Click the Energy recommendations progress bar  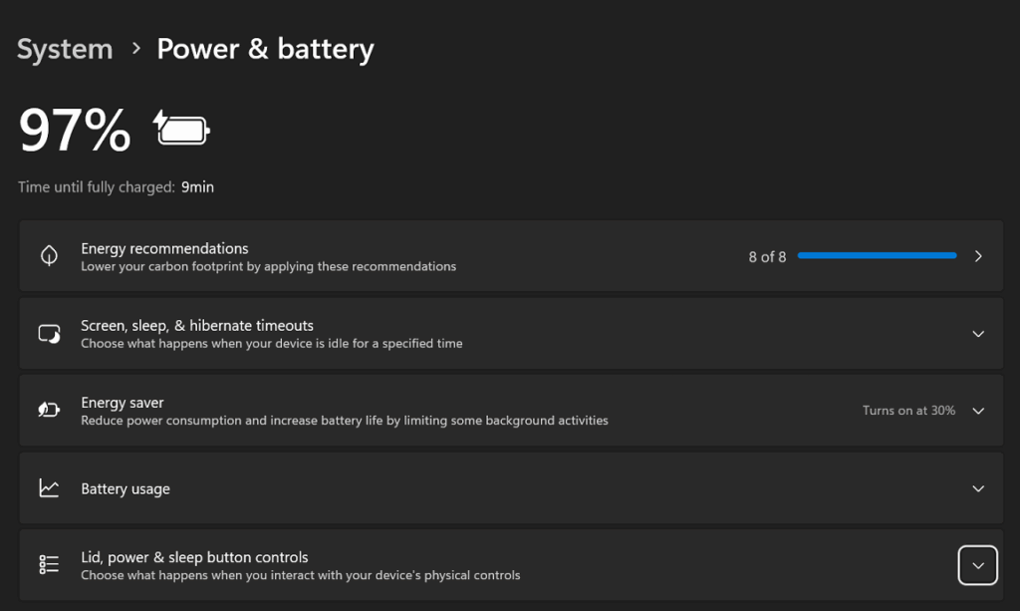877,256
